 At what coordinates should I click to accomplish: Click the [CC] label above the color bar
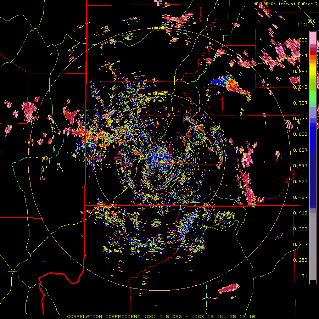303,24
